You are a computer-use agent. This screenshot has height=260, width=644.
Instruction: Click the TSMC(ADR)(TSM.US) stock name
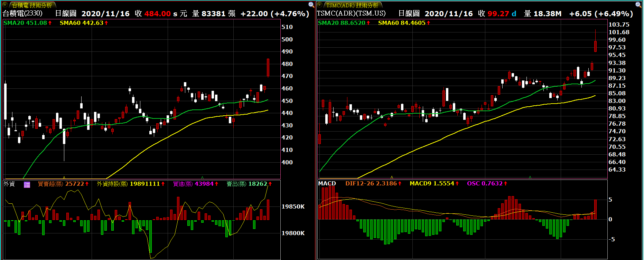click(x=351, y=13)
